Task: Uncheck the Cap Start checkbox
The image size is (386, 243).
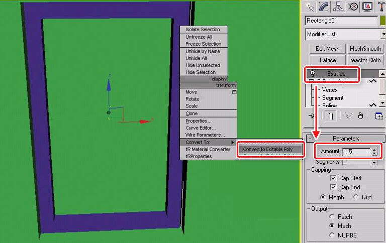Action: point(333,178)
